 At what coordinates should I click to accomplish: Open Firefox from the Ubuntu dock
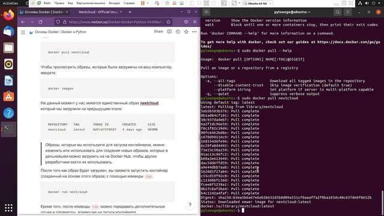pyautogui.click(x=8, y=15)
